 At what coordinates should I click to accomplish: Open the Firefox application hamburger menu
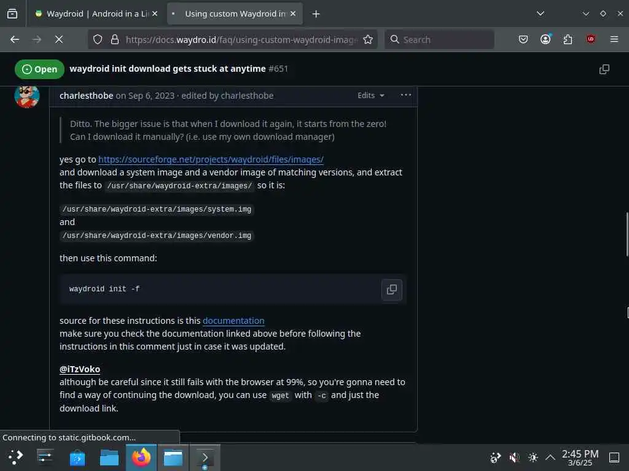coord(614,39)
